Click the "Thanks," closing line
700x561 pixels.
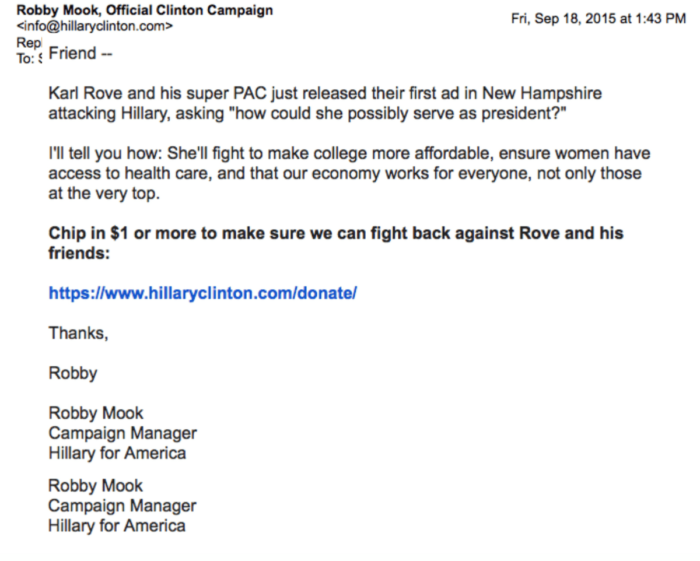pos(78,333)
